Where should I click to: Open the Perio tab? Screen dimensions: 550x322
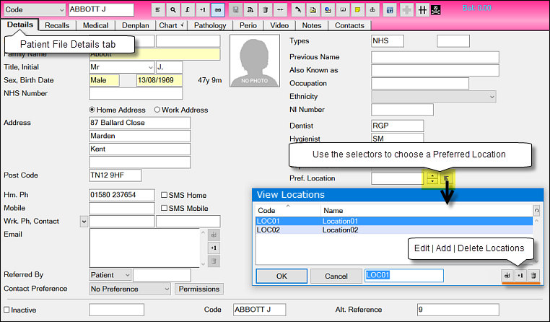[x=248, y=25]
